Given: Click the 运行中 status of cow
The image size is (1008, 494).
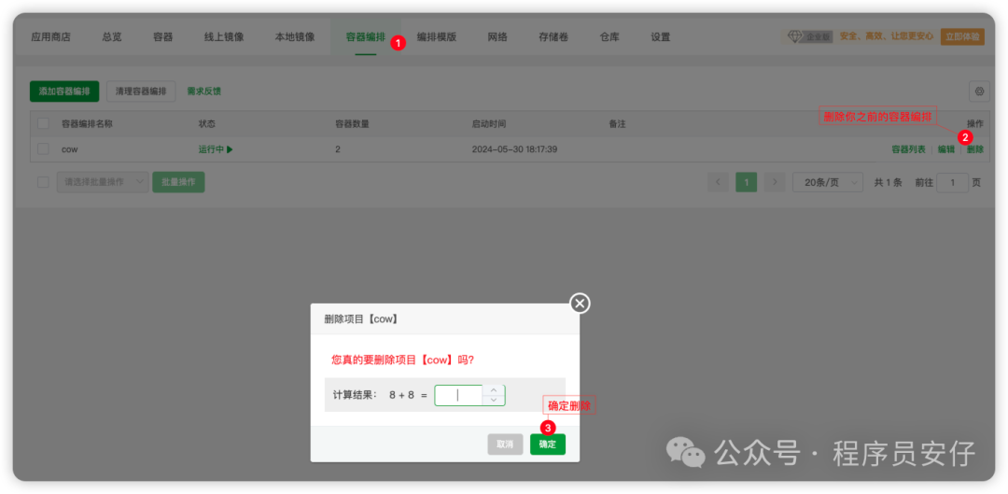Looking at the screenshot, I should pyautogui.click(x=216, y=149).
